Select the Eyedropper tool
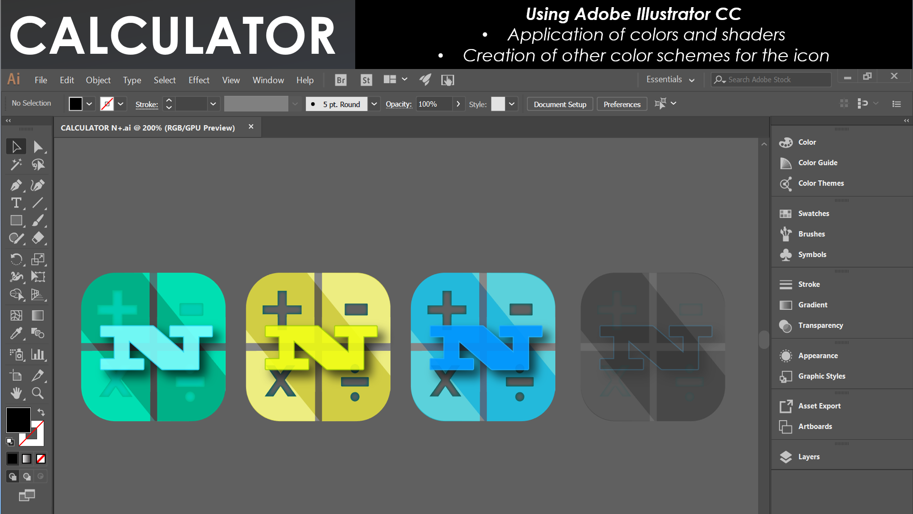Image resolution: width=913 pixels, height=514 pixels. click(x=16, y=333)
